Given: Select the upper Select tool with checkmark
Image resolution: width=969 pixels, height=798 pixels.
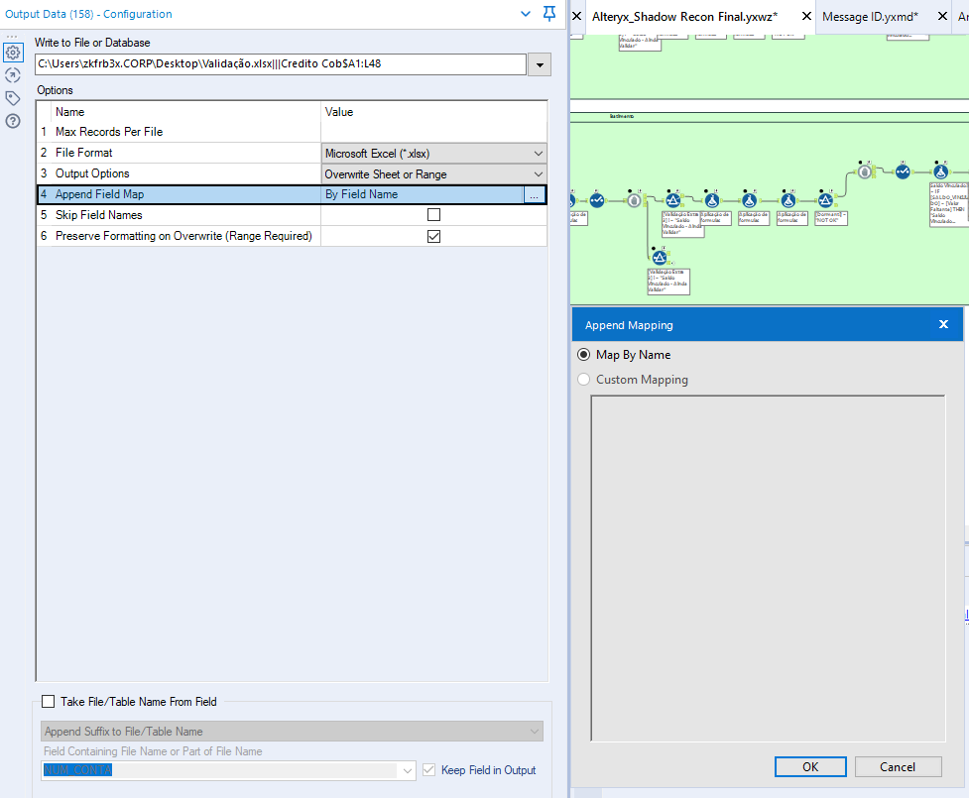Looking at the screenshot, I should coord(903,171).
